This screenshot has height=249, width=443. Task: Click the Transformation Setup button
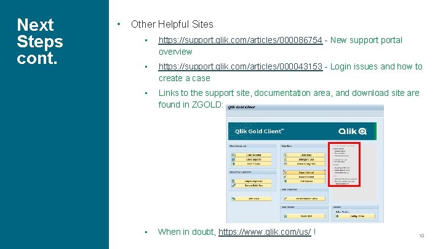tap(305, 199)
